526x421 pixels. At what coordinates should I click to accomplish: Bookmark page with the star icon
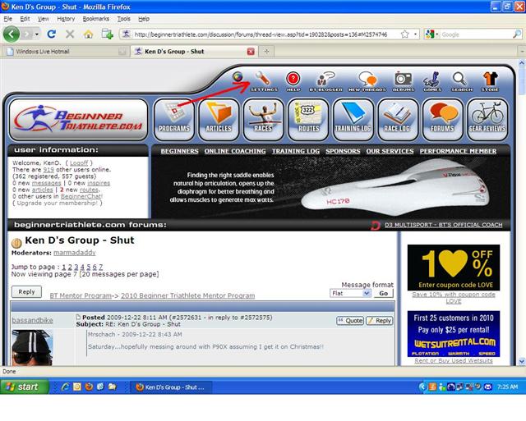405,34
